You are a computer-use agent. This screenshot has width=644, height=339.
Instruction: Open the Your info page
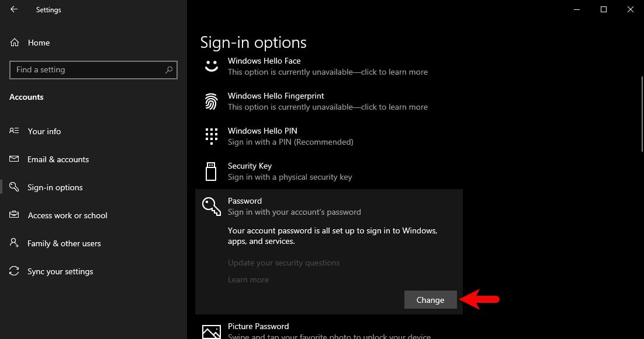tap(44, 131)
